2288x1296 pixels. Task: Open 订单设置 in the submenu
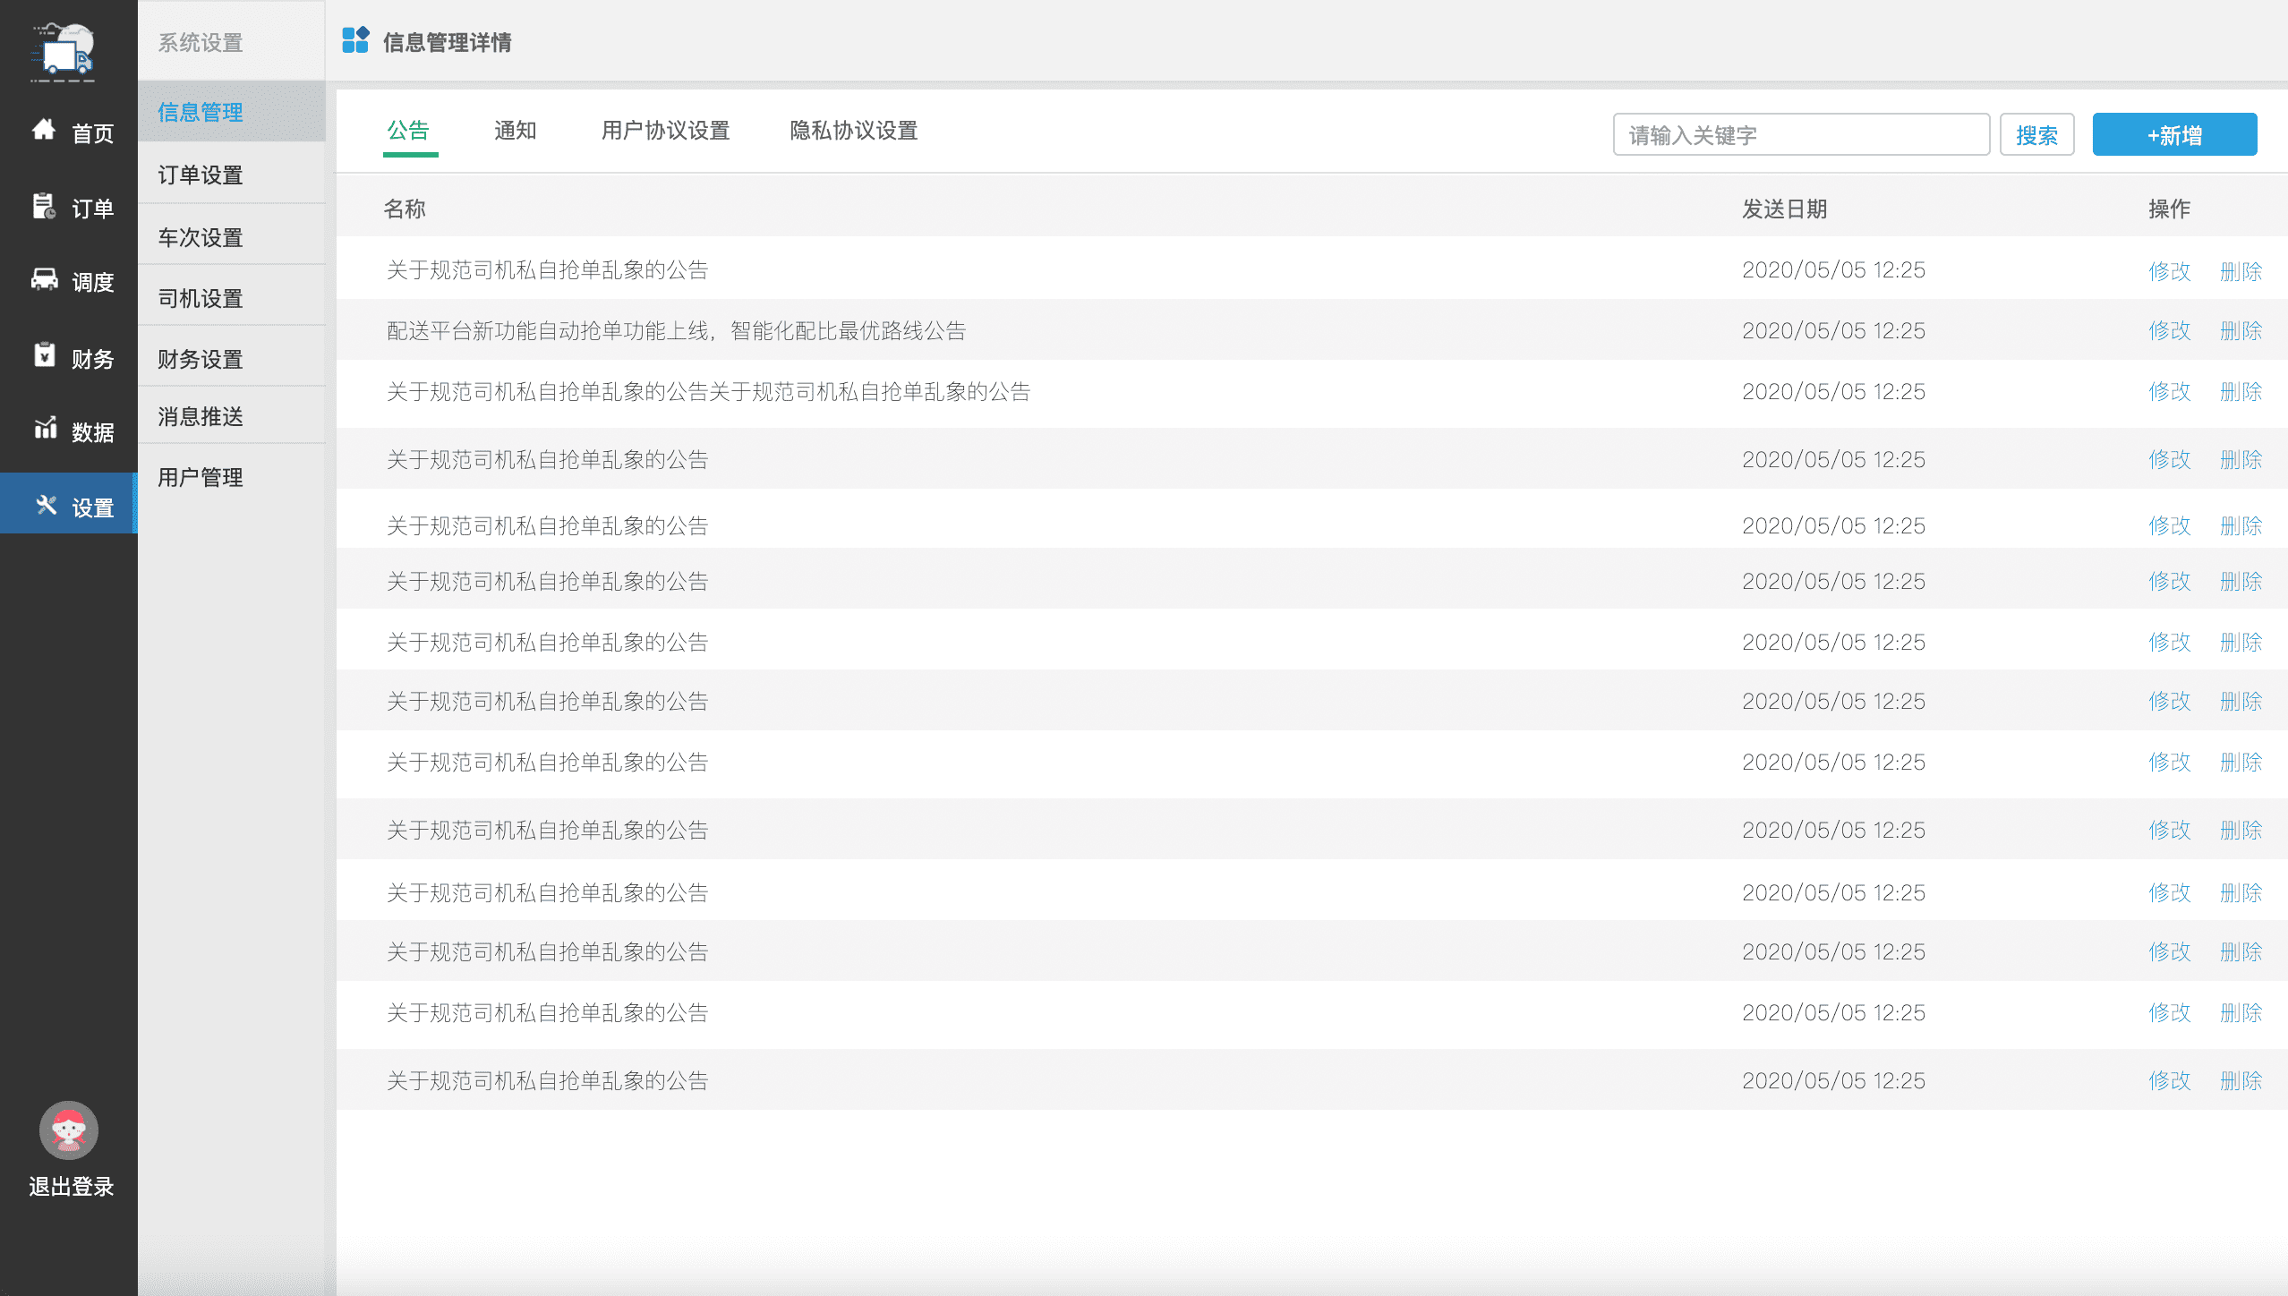[x=201, y=175]
